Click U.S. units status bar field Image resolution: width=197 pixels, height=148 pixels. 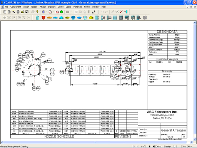tap(176, 146)
